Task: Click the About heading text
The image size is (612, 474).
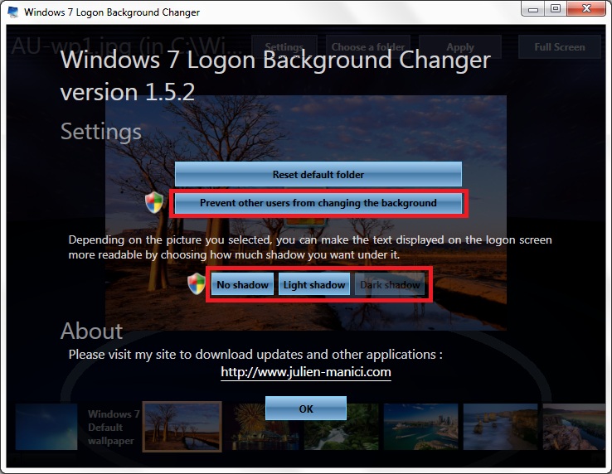Action: click(x=92, y=331)
